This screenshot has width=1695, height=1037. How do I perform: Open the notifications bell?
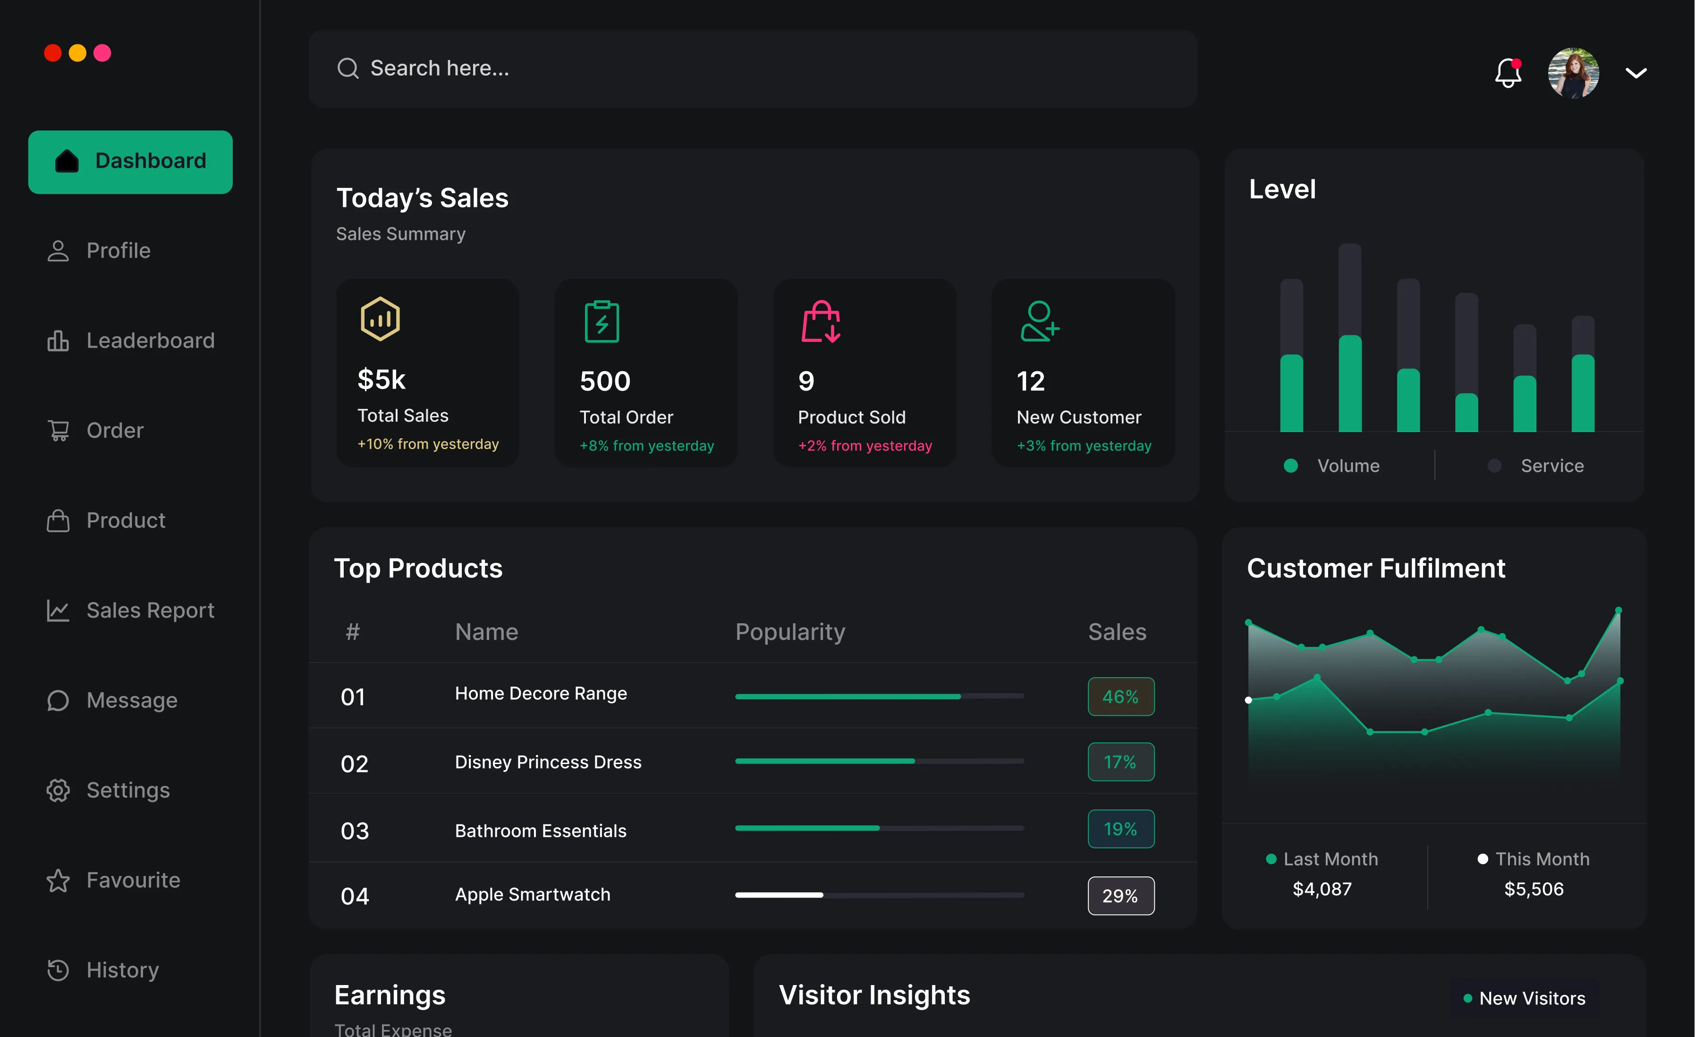coord(1508,73)
